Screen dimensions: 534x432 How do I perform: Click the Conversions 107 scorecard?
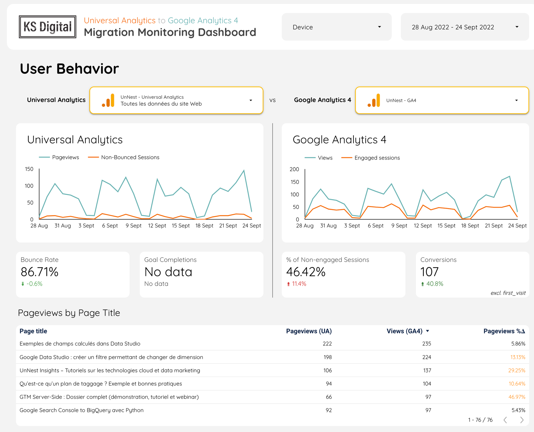point(472,275)
